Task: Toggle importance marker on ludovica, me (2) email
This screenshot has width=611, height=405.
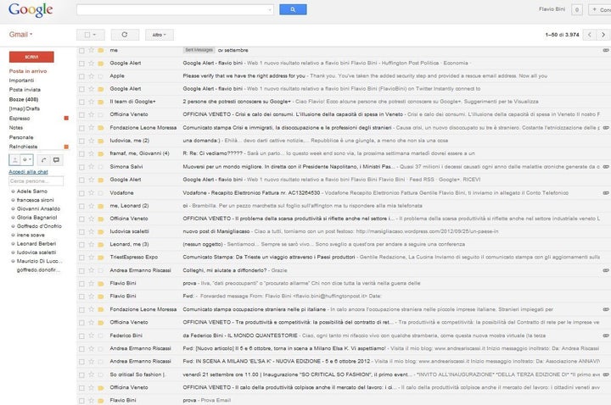Action: [x=101, y=141]
